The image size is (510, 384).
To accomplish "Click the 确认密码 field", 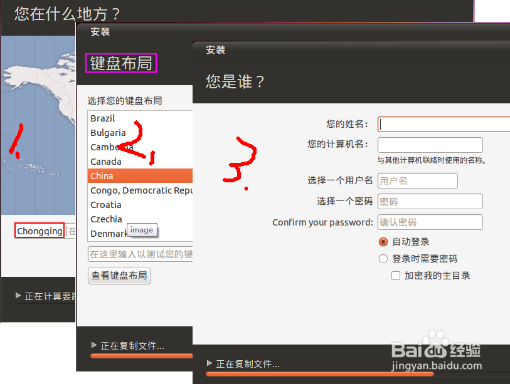I will [x=430, y=222].
